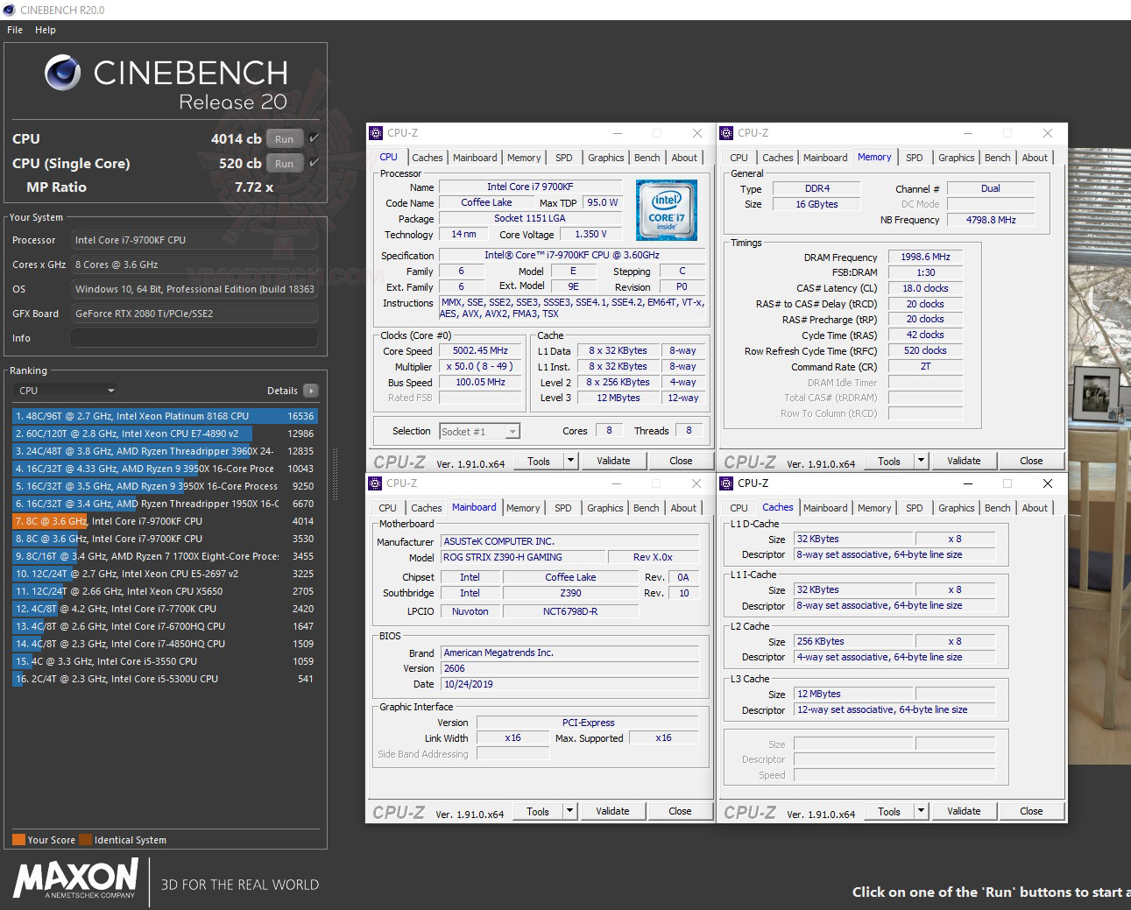Select ranking row Core i5-5300U CPU
This screenshot has height=910, width=1131.
pyautogui.click(x=165, y=679)
